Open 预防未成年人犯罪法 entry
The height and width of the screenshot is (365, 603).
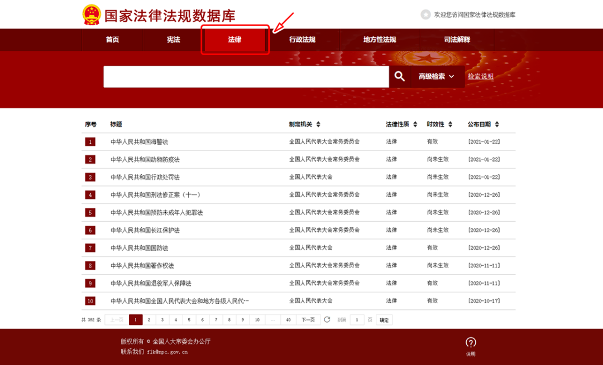point(156,213)
